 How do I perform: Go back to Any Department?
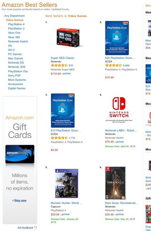click(x=14, y=16)
